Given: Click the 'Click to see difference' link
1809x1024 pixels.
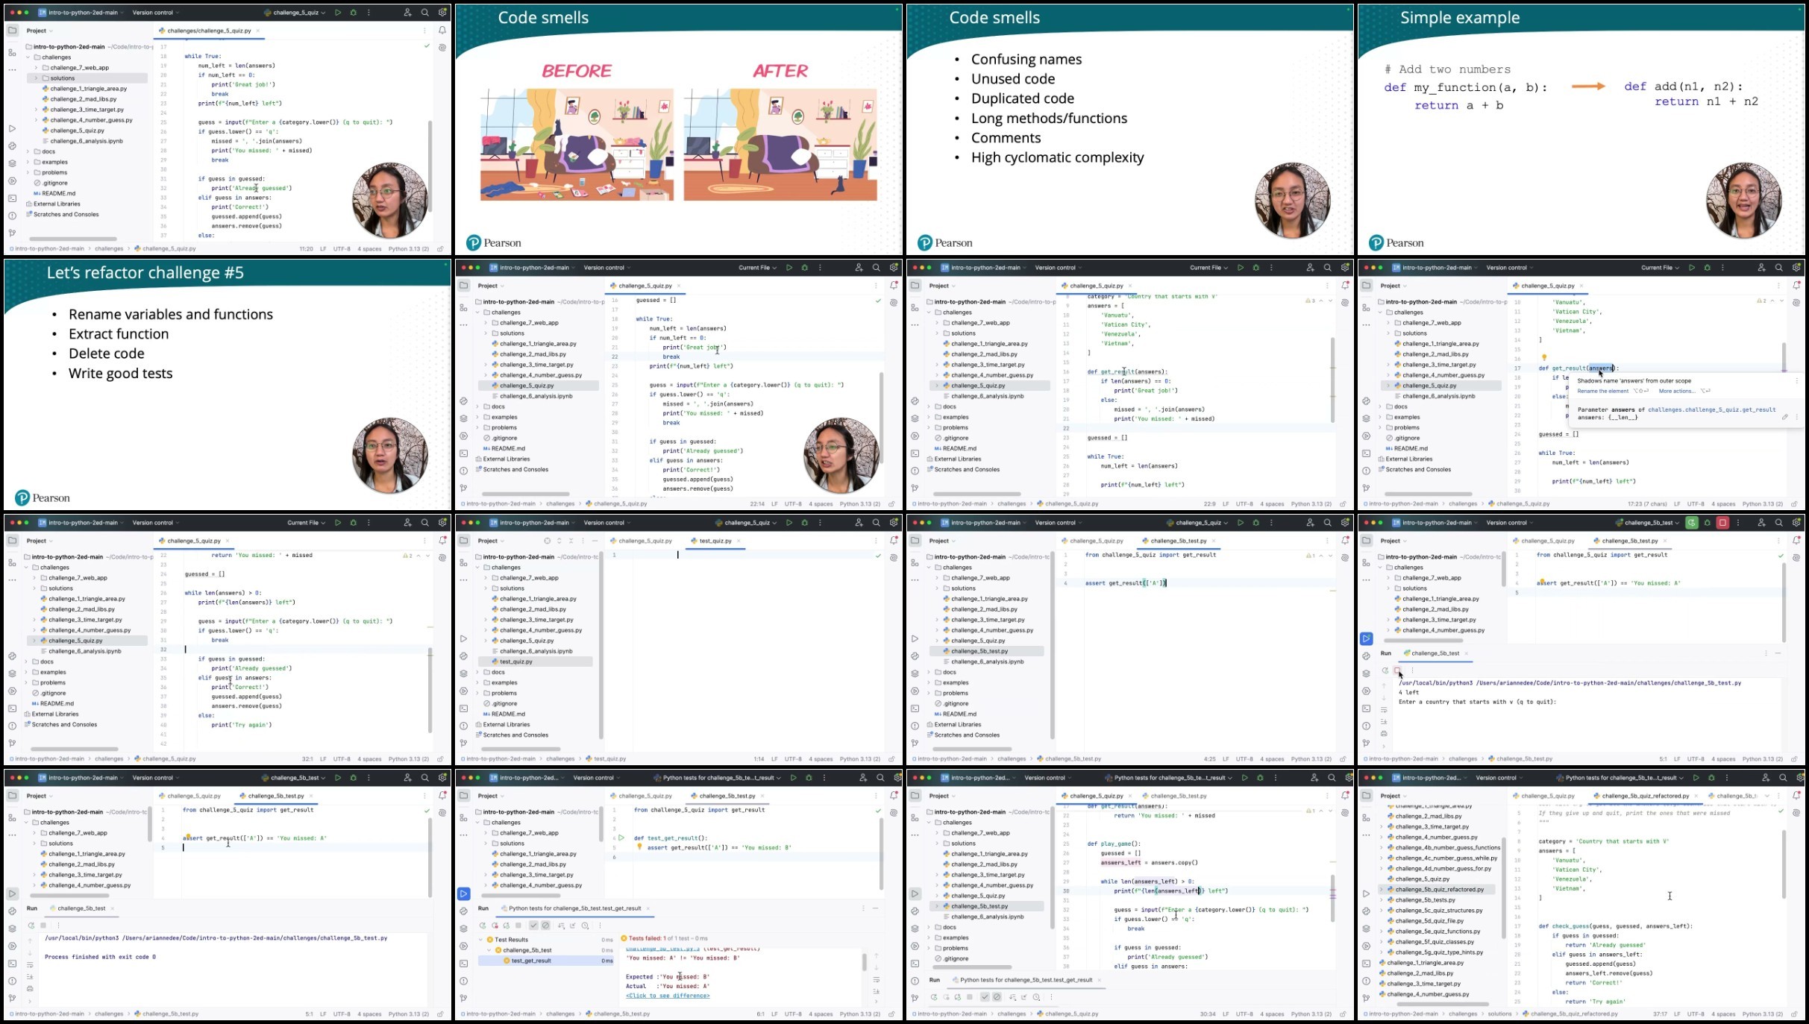Looking at the screenshot, I should pos(667,996).
